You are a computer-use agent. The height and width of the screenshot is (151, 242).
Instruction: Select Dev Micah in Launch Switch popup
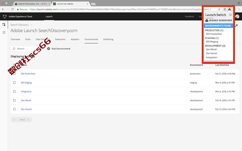coord(211,49)
